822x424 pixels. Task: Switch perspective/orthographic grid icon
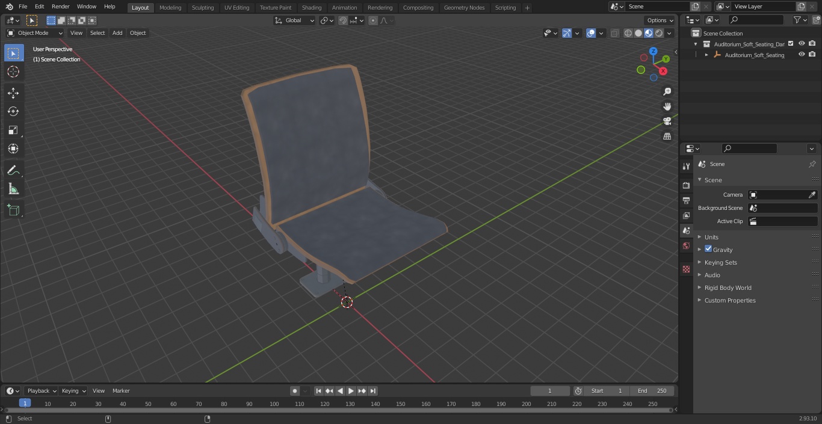pyautogui.click(x=667, y=136)
